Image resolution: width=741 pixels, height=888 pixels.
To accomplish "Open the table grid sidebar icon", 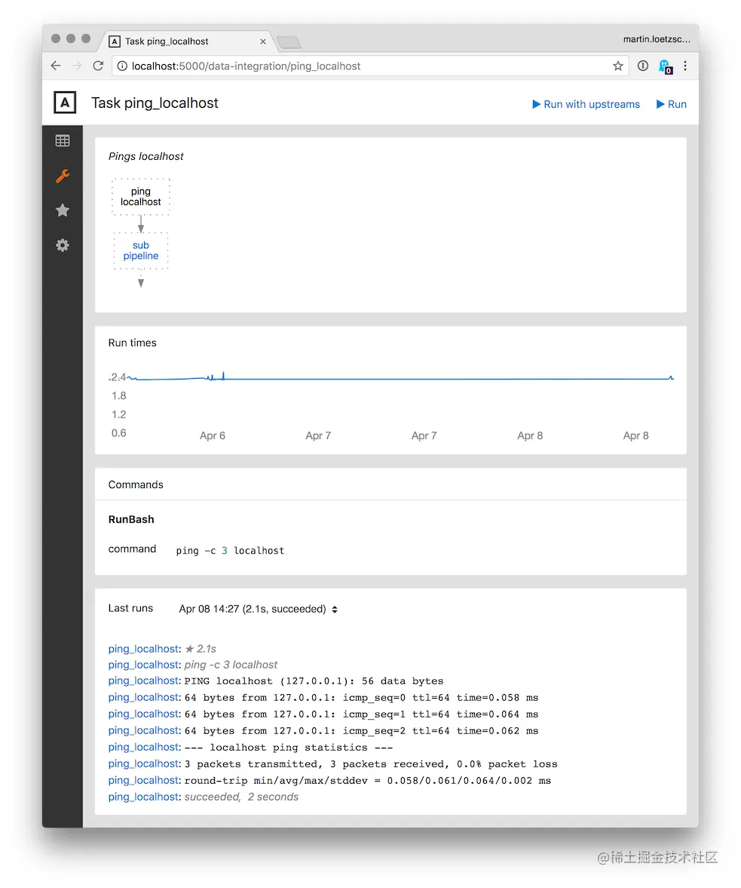I will coord(63,140).
